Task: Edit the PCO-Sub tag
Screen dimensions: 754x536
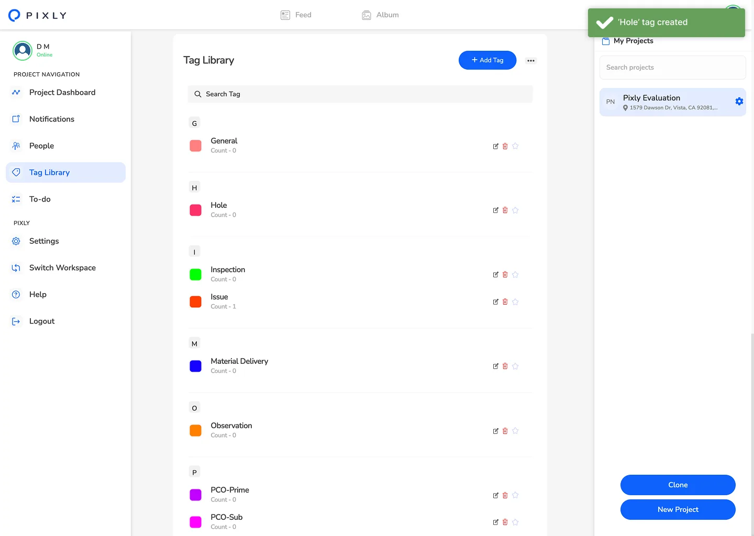Action: (x=495, y=522)
